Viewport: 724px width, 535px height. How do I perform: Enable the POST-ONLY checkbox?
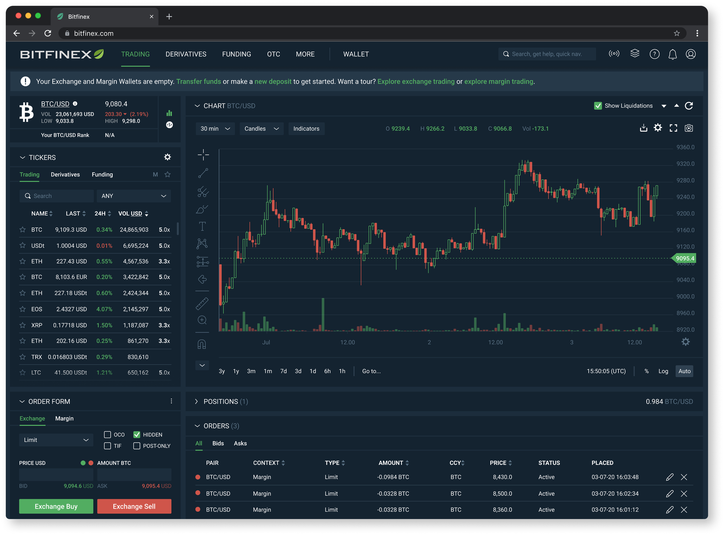click(x=137, y=446)
